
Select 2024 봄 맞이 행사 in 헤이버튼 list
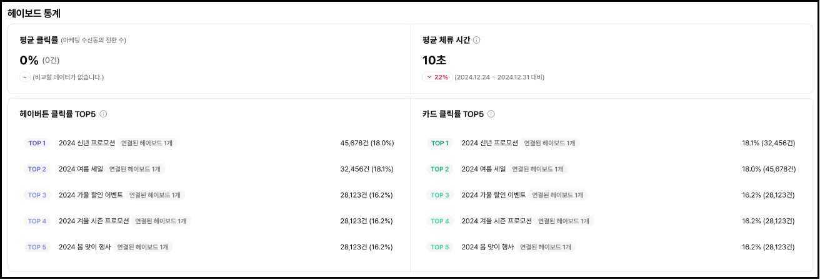(84, 247)
